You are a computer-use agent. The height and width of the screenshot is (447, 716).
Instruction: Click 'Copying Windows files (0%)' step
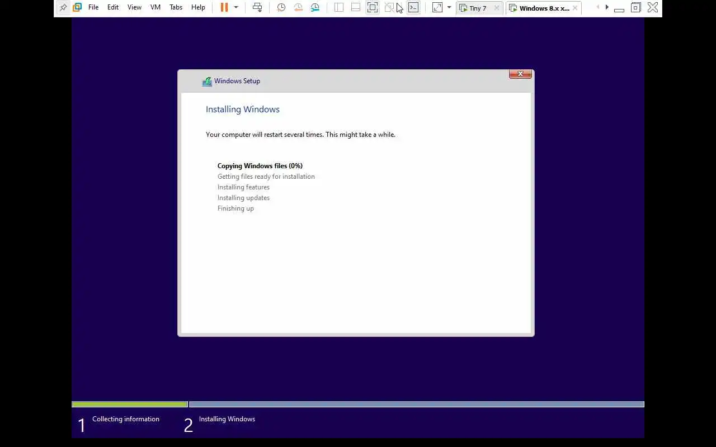click(260, 166)
